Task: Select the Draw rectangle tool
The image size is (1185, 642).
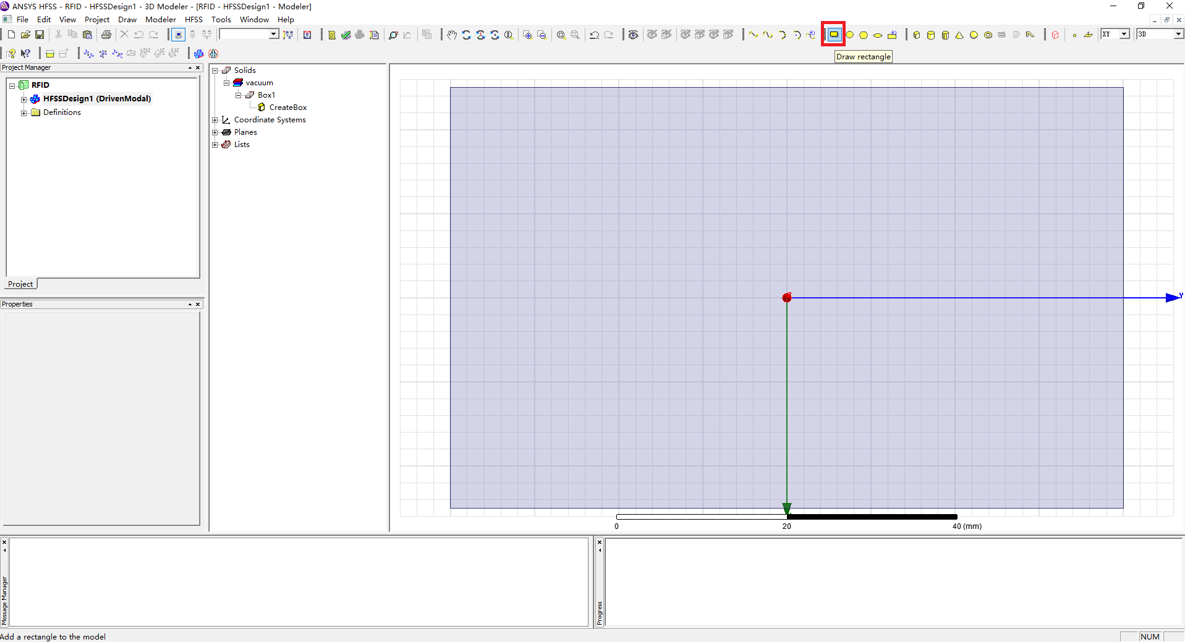Action: click(x=833, y=35)
